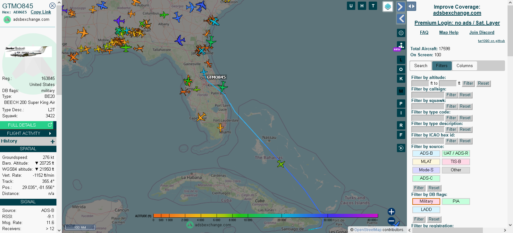513x233 pixels.
Task: Zoom out with the map minus button
Action: pyautogui.click(x=391, y=221)
